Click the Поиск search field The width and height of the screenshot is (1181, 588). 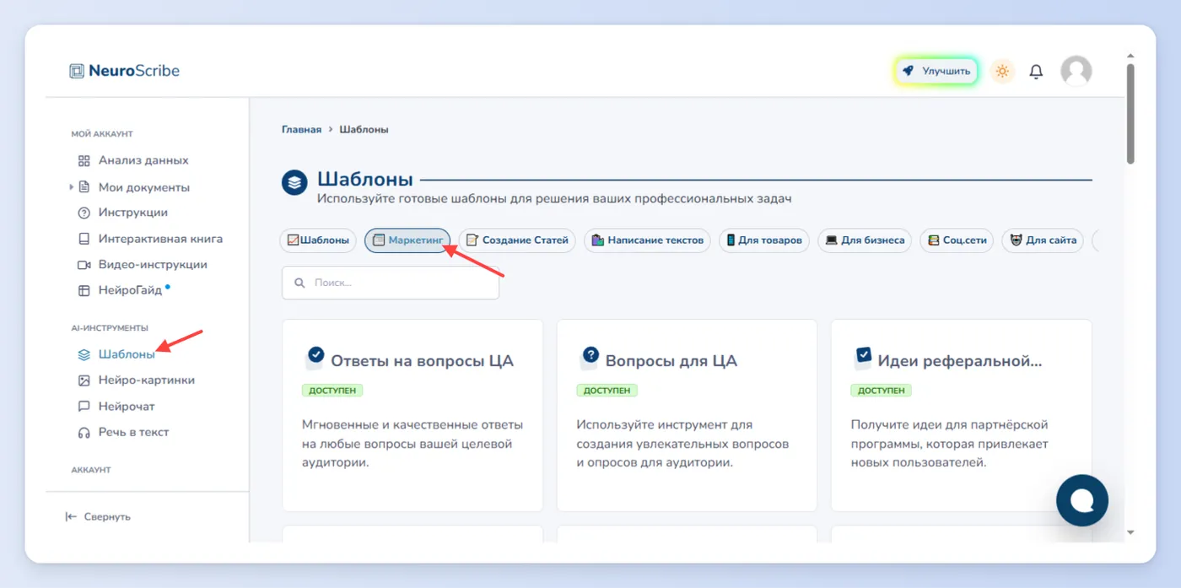point(391,283)
